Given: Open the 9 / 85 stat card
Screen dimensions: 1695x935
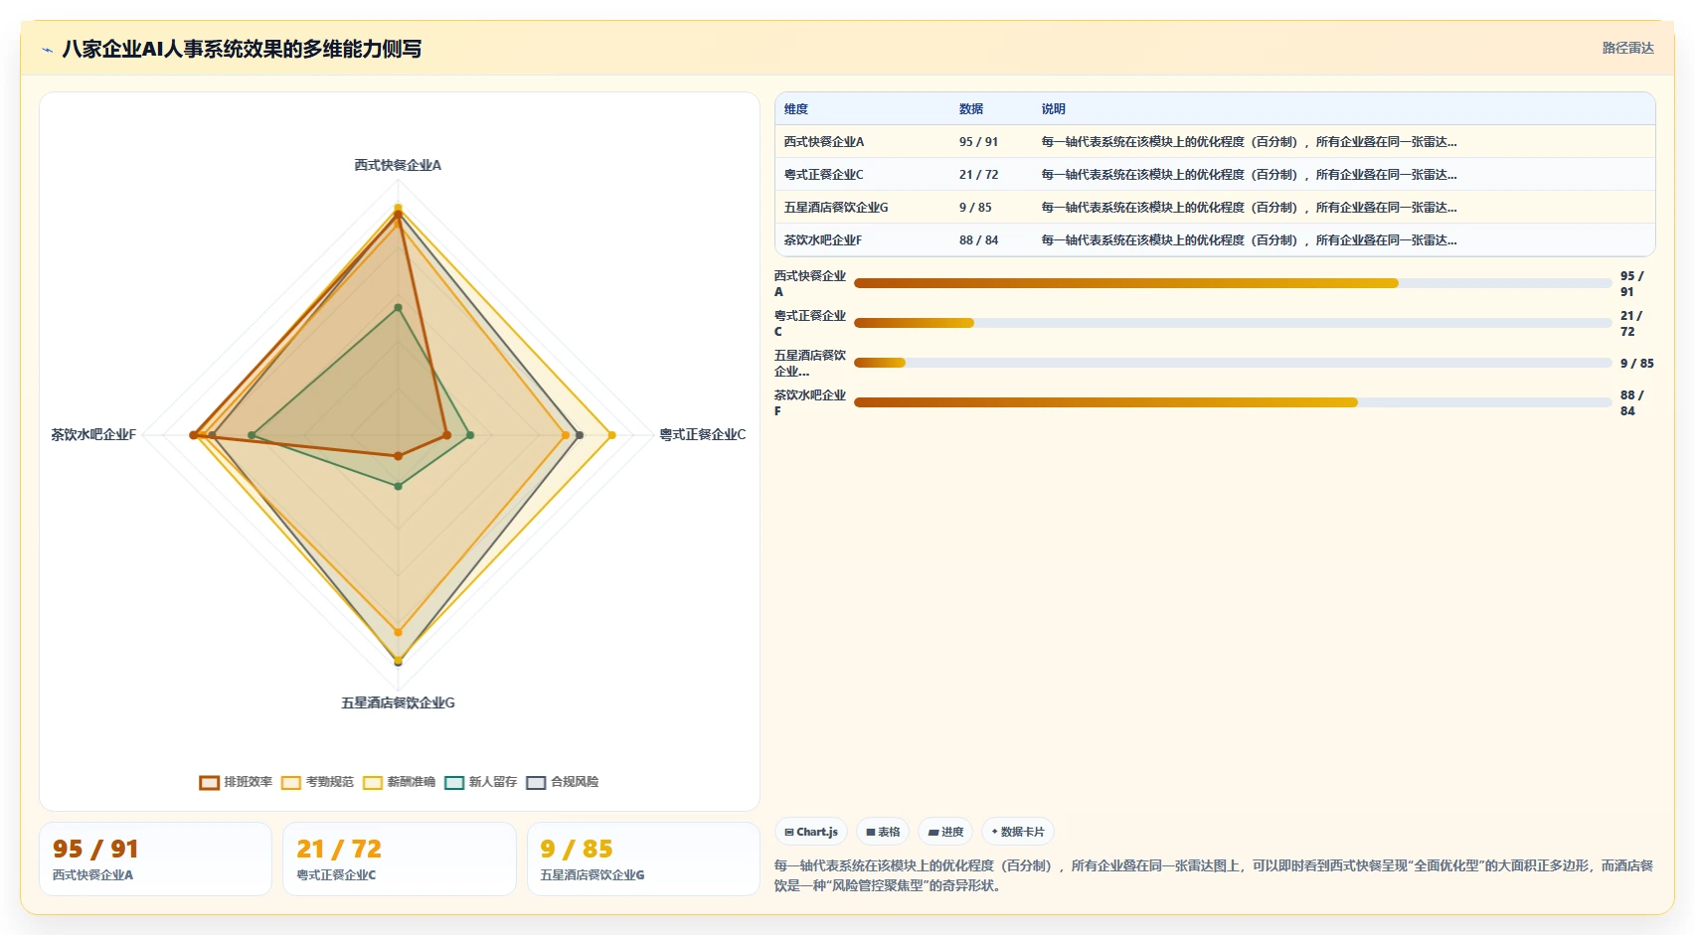Looking at the screenshot, I should click(643, 858).
